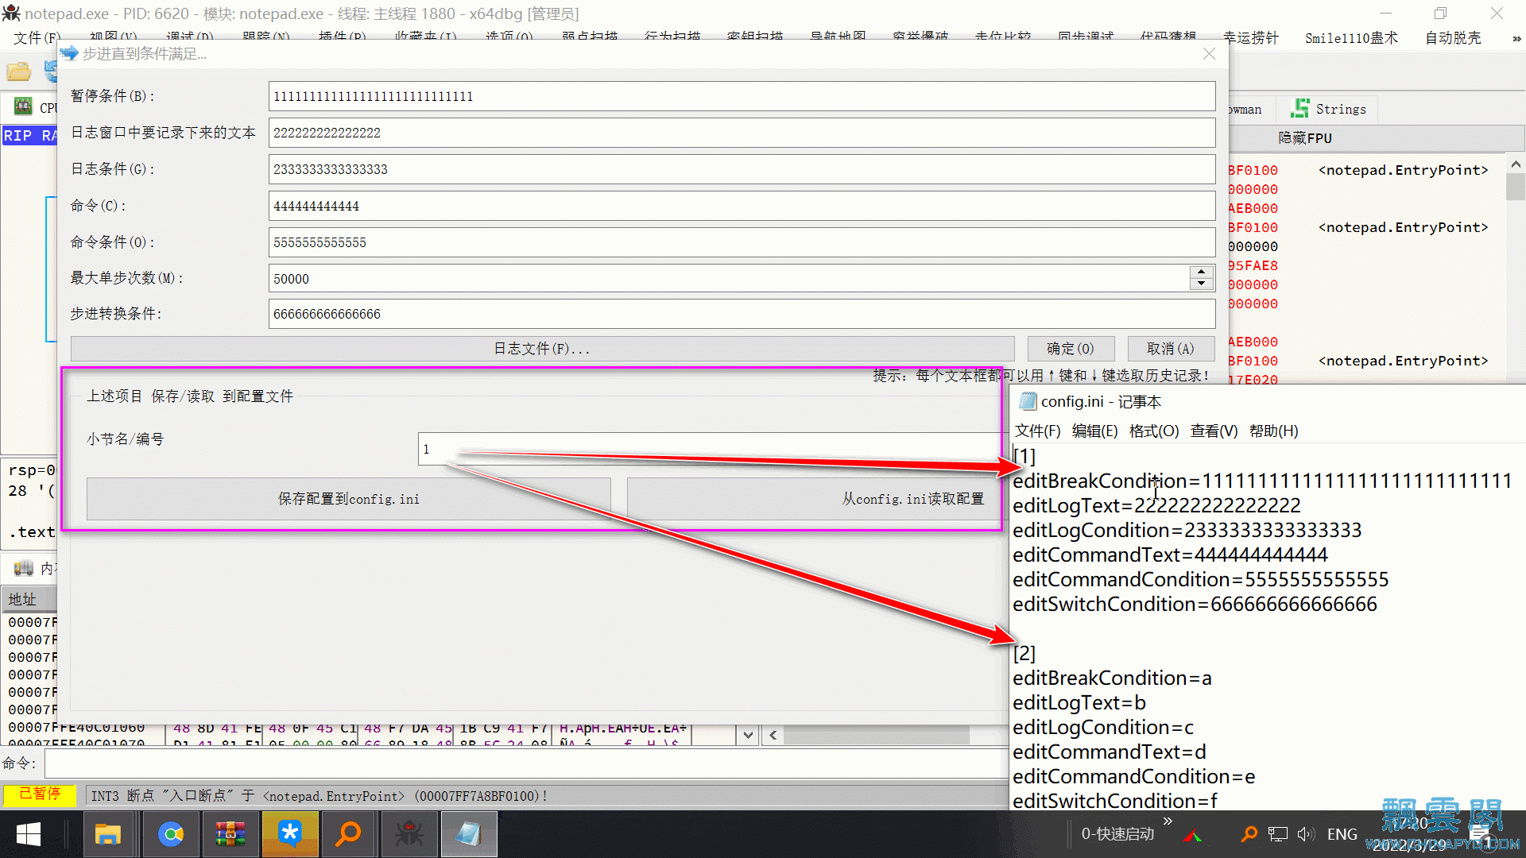Open x64dbg 自动脱壳 menu
The image size is (1526, 858).
pyautogui.click(x=1453, y=37)
